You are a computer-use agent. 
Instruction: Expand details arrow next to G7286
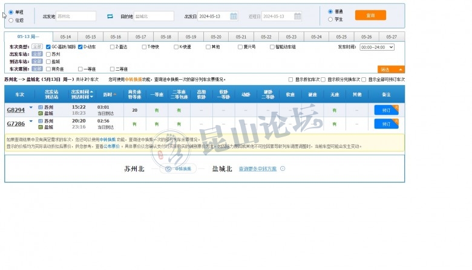pos(31,121)
